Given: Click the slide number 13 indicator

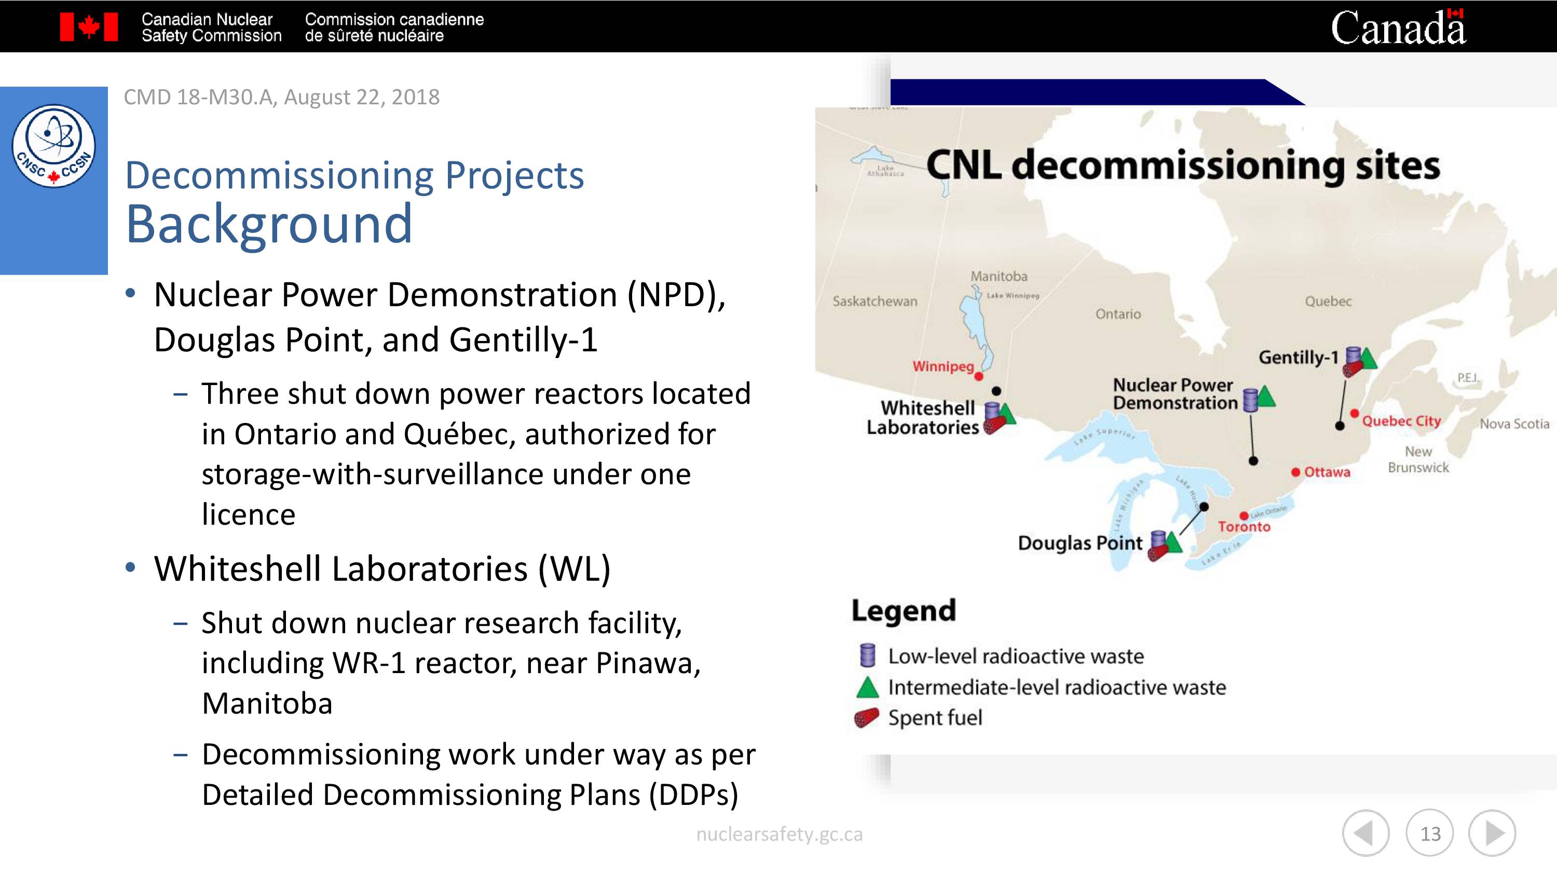Looking at the screenshot, I should (x=1429, y=832).
